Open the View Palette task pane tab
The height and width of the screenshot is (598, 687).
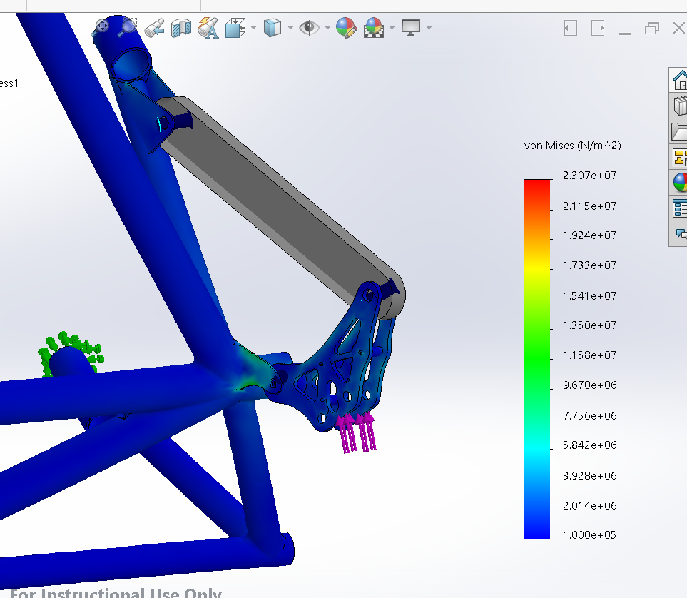tap(679, 157)
